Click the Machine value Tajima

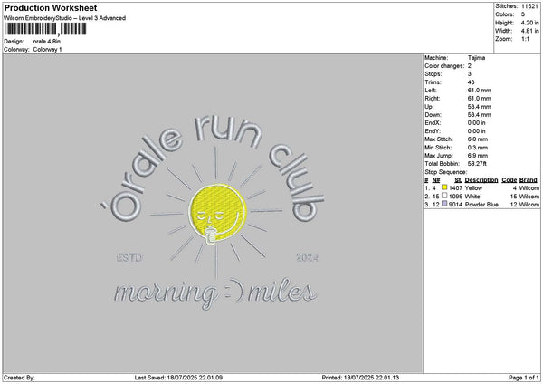[x=476, y=58]
